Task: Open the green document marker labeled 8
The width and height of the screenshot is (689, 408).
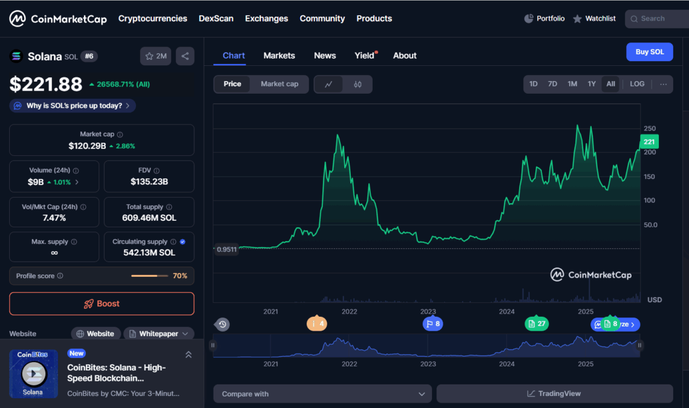Action: click(x=610, y=323)
